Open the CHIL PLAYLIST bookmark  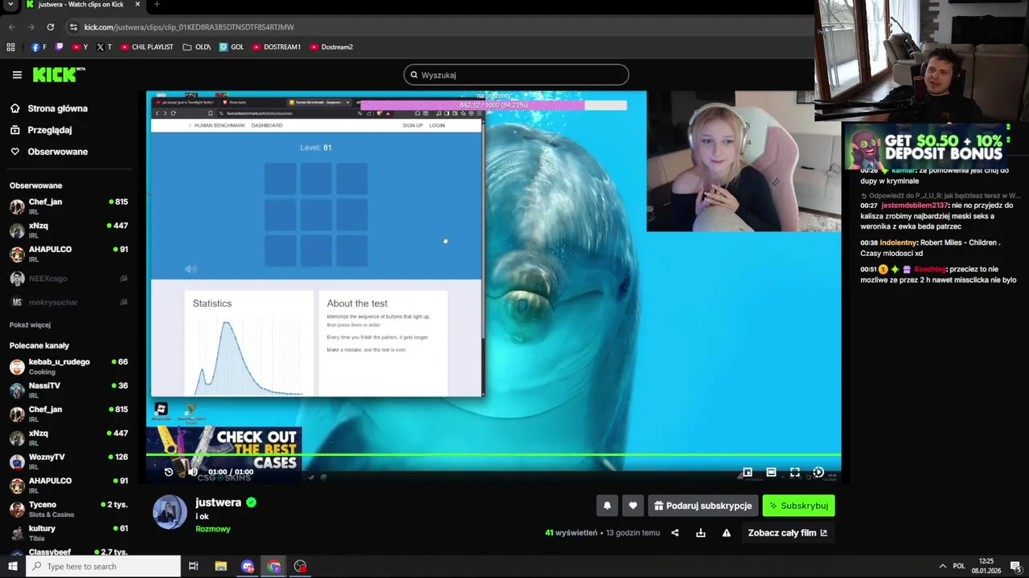(x=147, y=47)
